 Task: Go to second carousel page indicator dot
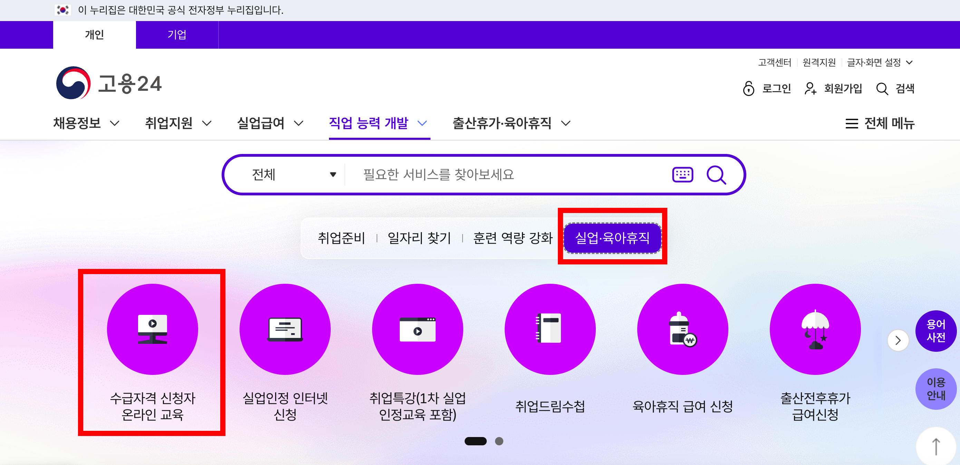499,441
